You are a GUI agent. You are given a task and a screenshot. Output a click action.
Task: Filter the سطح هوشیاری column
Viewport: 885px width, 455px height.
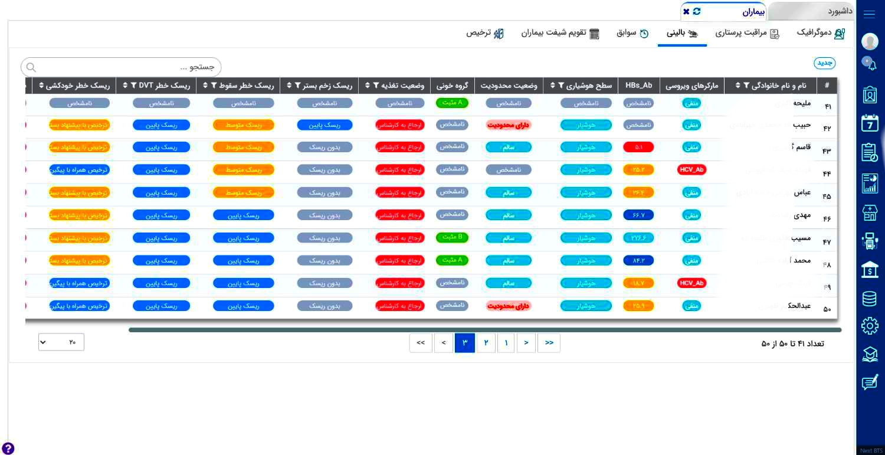561,86
